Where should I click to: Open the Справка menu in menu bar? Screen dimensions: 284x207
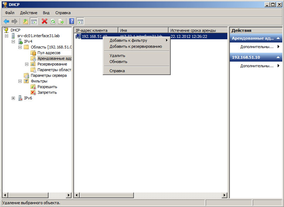[63, 13]
